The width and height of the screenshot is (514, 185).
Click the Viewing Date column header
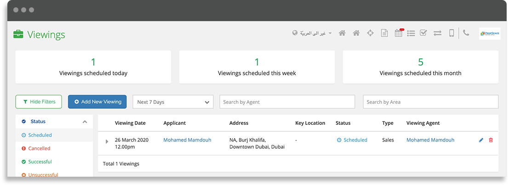tap(130, 123)
